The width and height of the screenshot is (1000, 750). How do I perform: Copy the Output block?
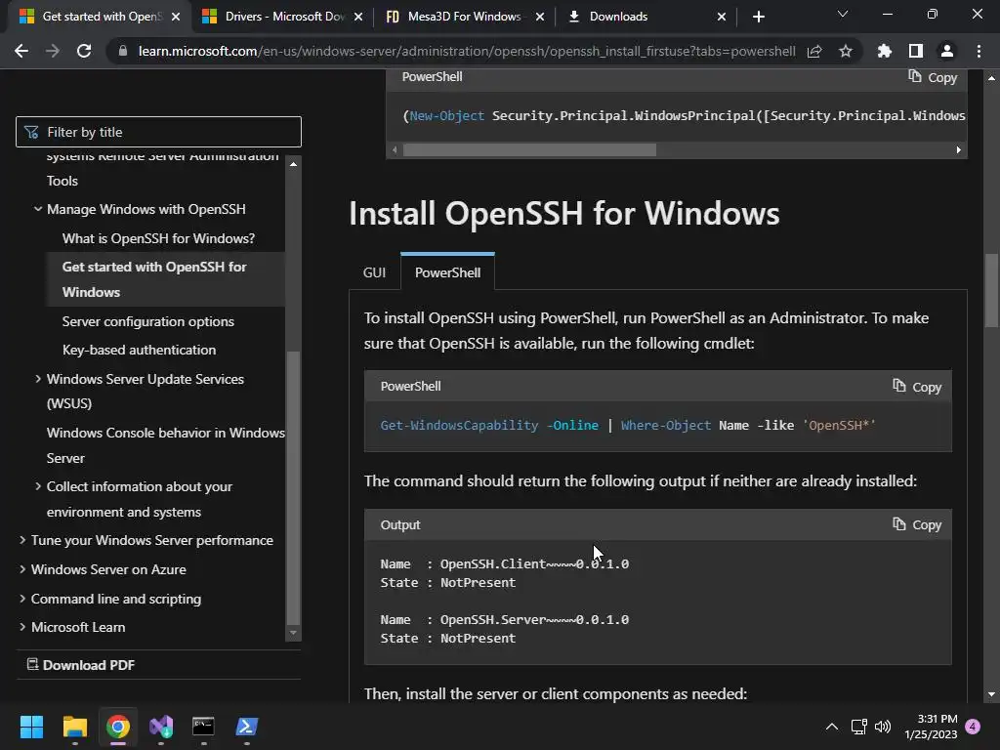tap(917, 524)
